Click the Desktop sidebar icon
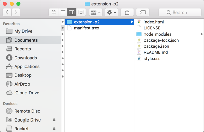Viewport: 204px width, 132px height. (9, 75)
